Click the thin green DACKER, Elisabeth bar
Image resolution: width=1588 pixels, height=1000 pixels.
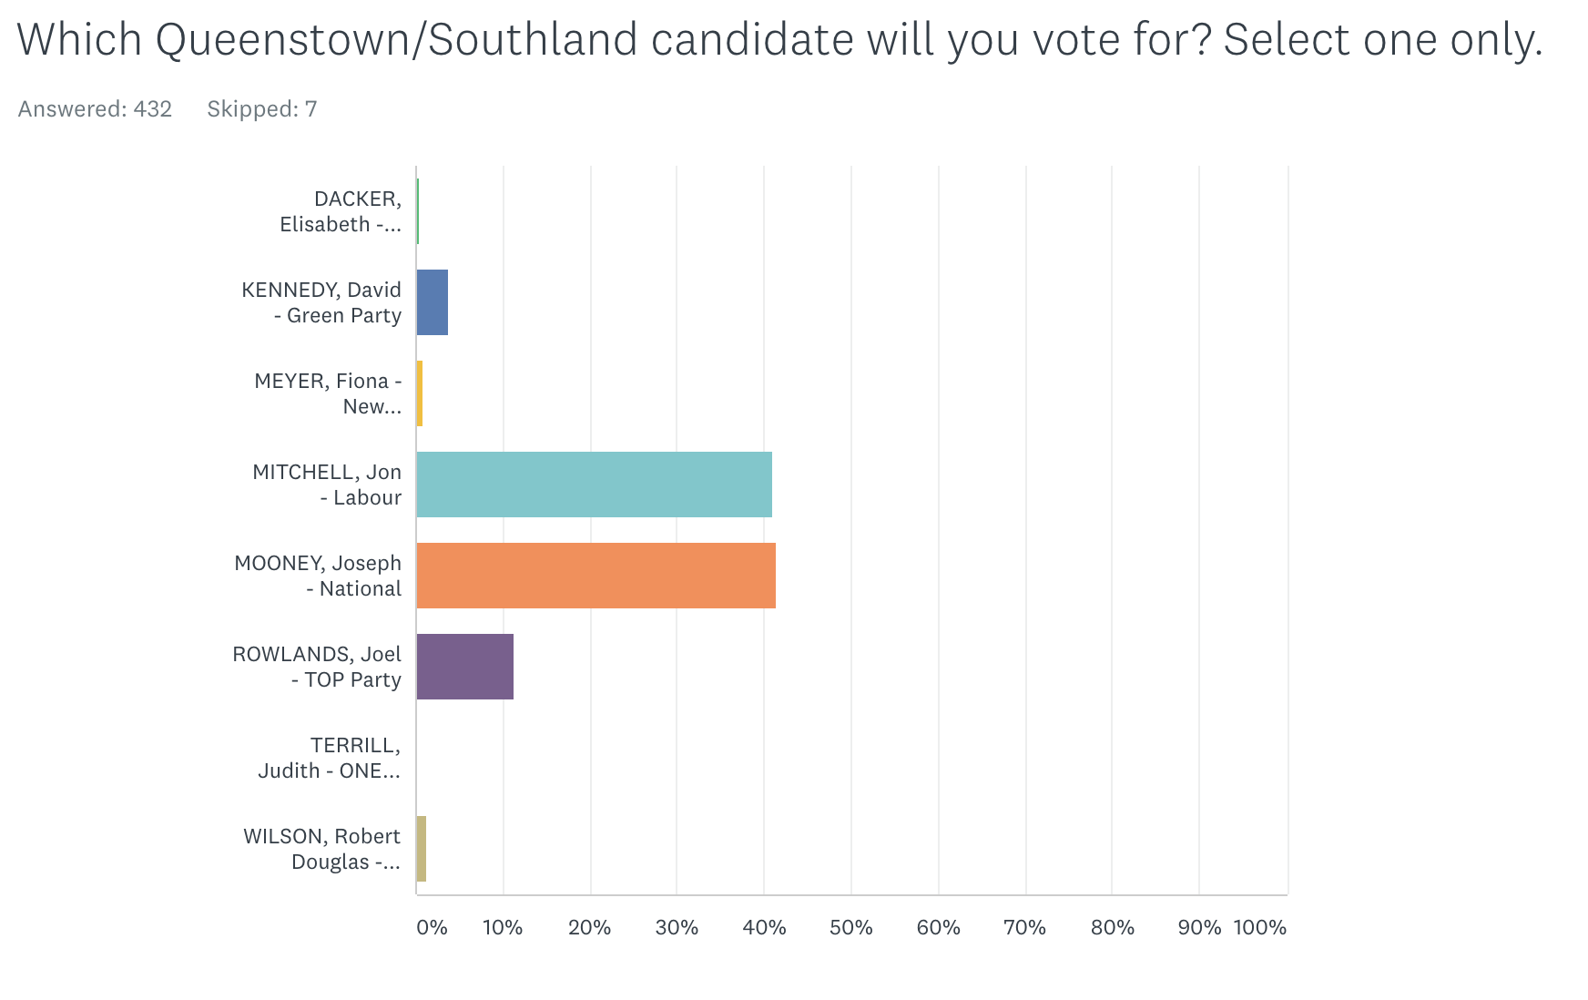[418, 211]
